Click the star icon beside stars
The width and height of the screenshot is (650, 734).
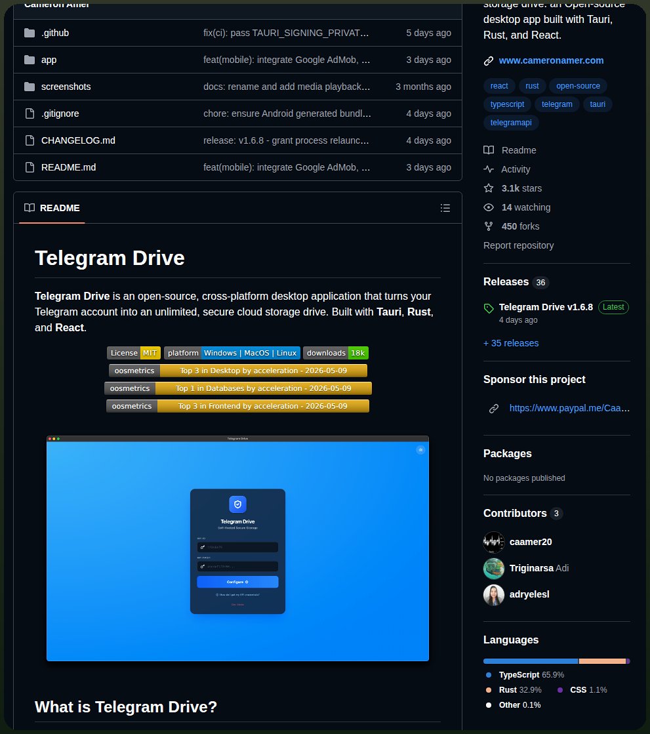tap(489, 188)
